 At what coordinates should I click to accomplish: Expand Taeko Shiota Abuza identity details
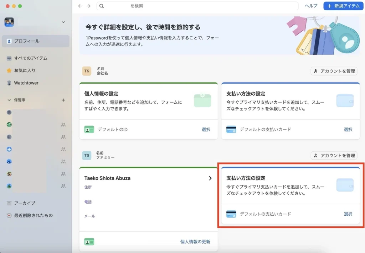click(x=210, y=178)
